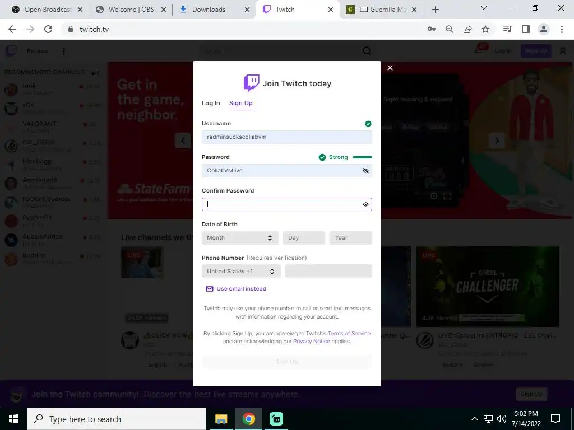Click the Year birth date field

[351, 237]
